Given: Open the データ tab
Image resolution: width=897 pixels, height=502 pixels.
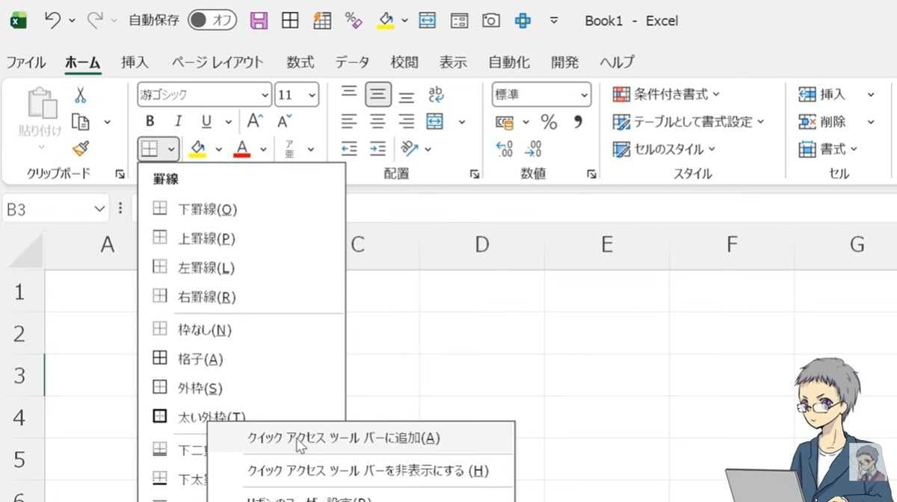Looking at the screenshot, I should [x=352, y=62].
